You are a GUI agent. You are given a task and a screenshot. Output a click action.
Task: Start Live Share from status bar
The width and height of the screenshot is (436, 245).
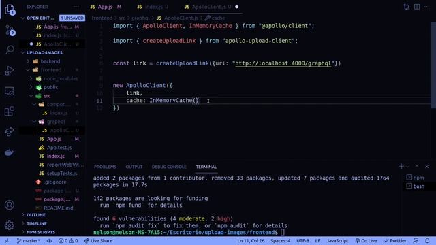(x=98, y=240)
